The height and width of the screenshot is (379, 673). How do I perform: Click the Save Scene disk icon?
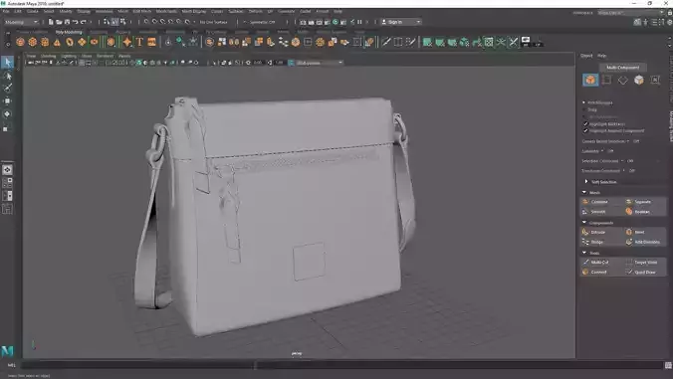pos(67,22)
